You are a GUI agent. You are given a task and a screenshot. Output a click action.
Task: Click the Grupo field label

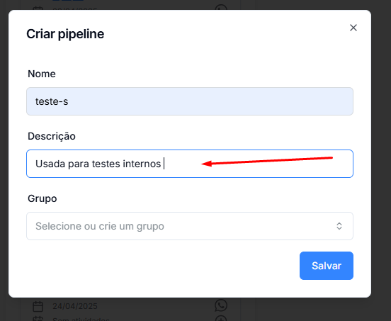pyautogui.click(x=42, y=199)
